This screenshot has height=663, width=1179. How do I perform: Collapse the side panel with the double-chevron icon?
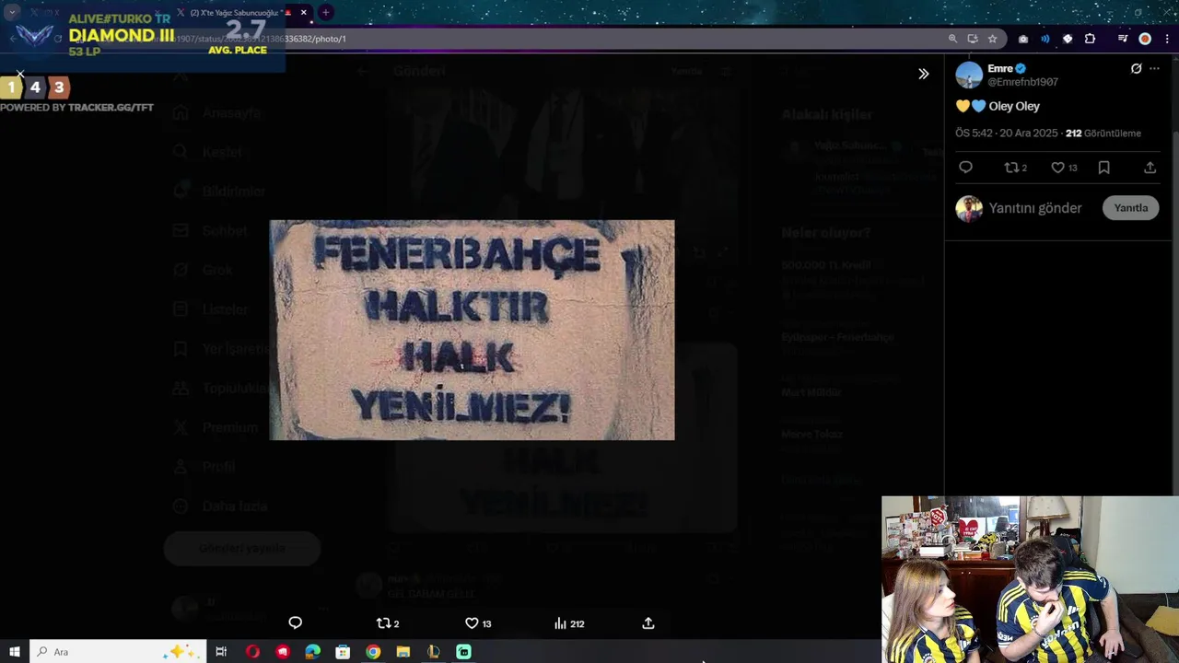tap(923, 74)
